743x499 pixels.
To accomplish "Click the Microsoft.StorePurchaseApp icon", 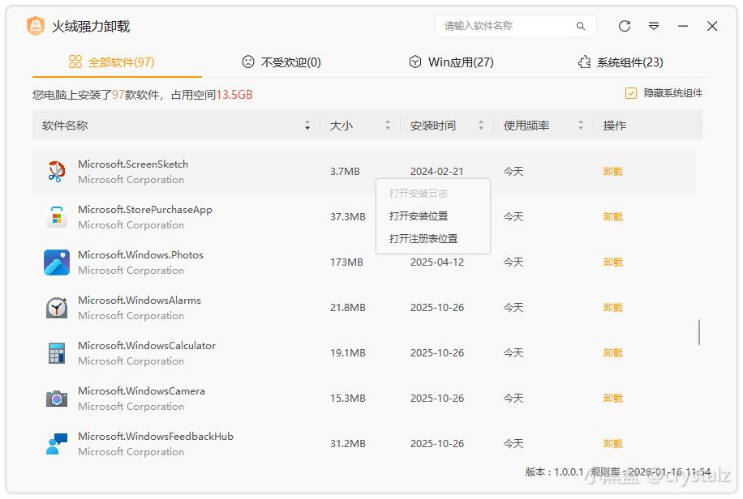I will 57,217.
